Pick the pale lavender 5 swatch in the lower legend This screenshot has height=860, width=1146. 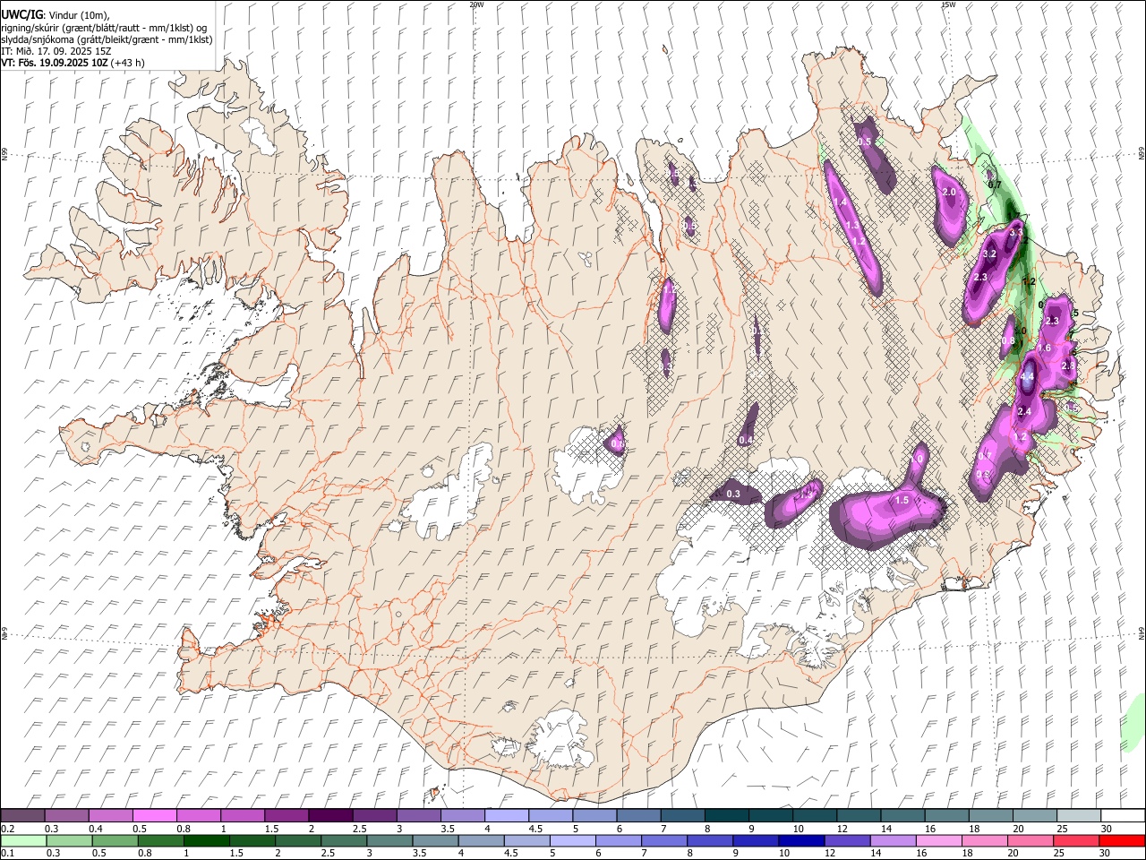pos(571,840)
